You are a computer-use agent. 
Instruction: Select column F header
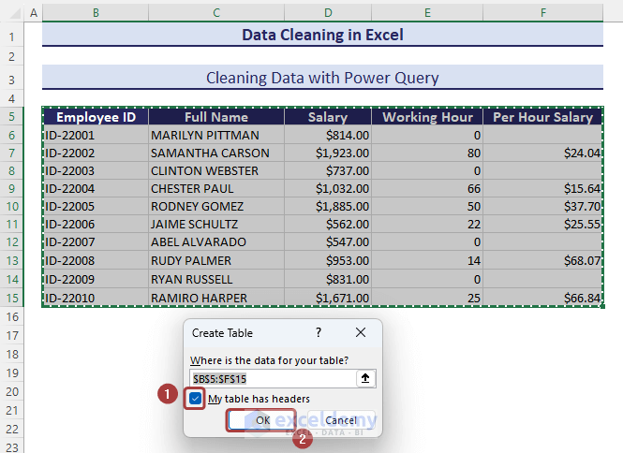[542, 13]
